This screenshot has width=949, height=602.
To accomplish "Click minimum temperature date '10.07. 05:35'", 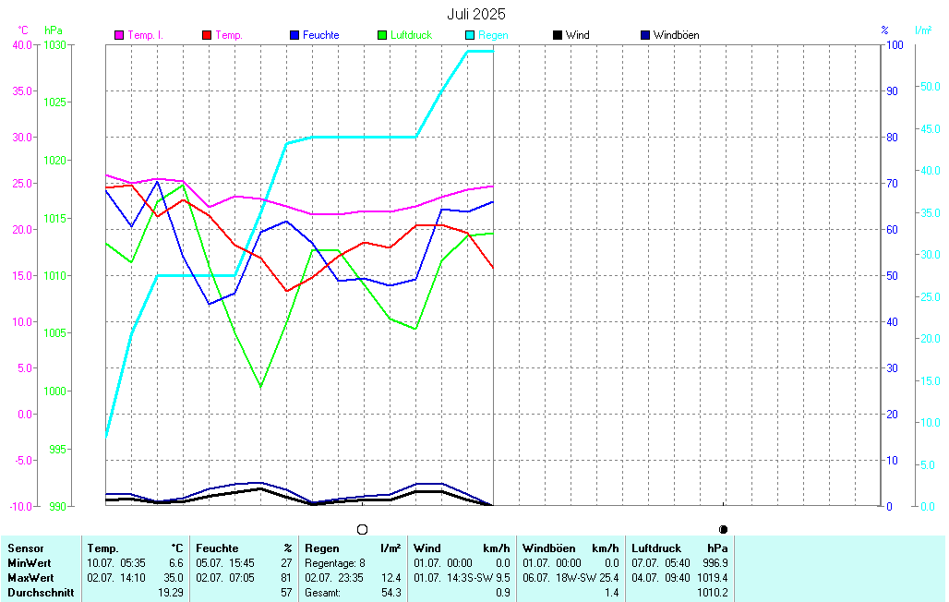I will [x=116, y=562].
